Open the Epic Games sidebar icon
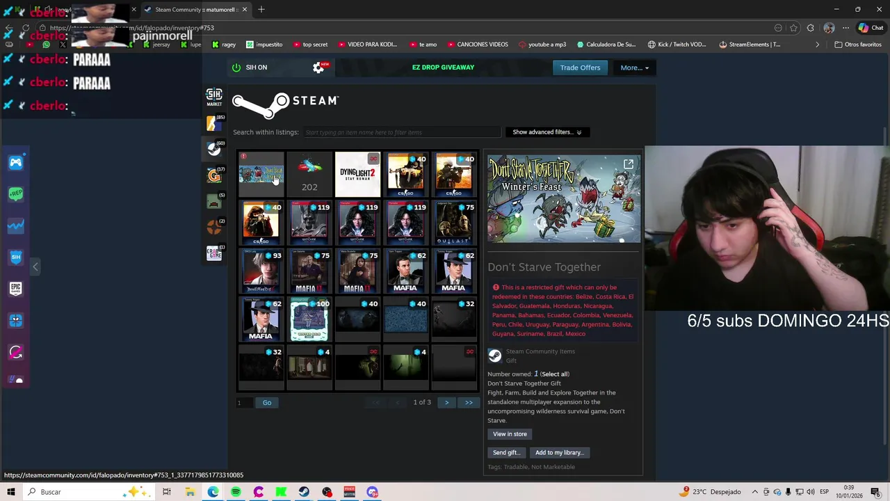This screenshot has width=890, height=501. (16, 288)
